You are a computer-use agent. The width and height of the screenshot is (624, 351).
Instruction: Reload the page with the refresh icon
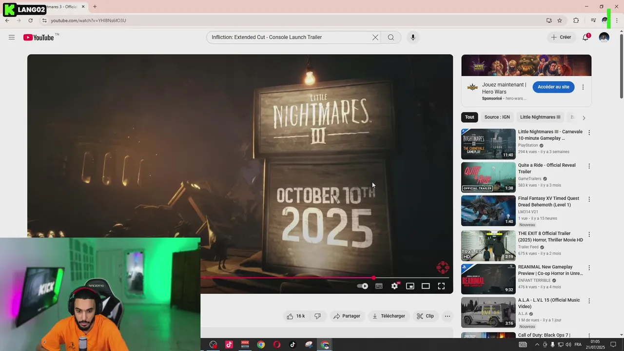pyautogui.click(x=30, y=20)
